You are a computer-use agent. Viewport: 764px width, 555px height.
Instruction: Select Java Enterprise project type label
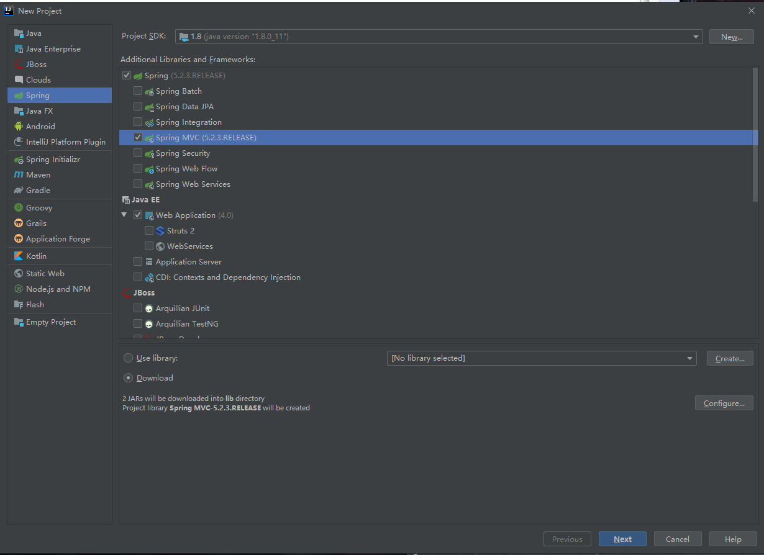[x=53, y=49]
